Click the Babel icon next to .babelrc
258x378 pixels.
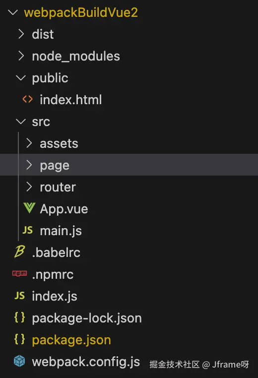(x=19, y=252)
